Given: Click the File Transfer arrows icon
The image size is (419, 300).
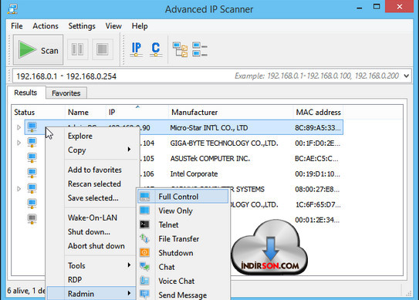Looking at the screenshot, I should tap(145, 238).
